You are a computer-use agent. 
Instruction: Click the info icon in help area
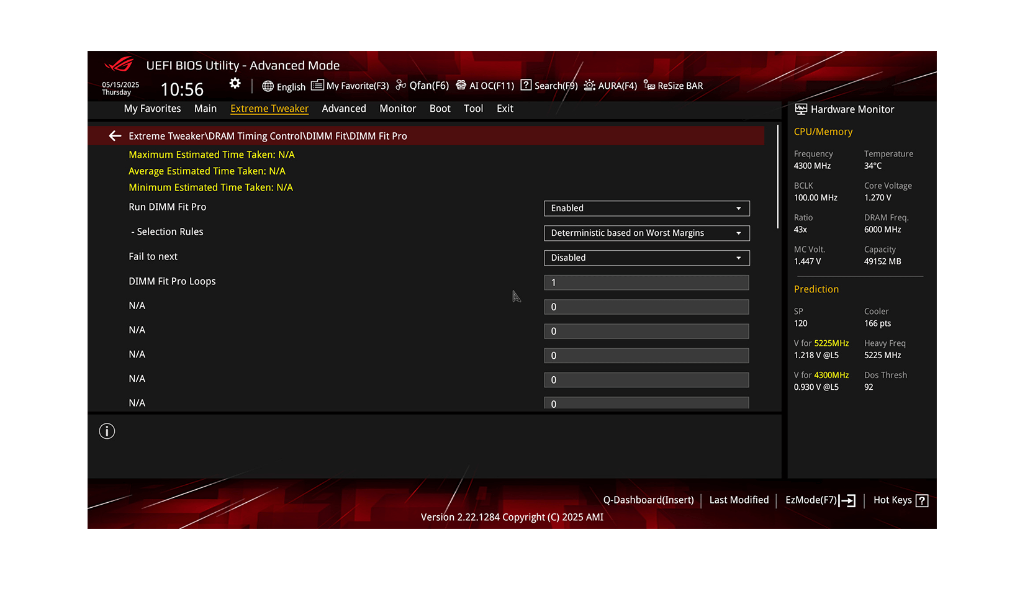pyautogui.click(x=107, y=431)
